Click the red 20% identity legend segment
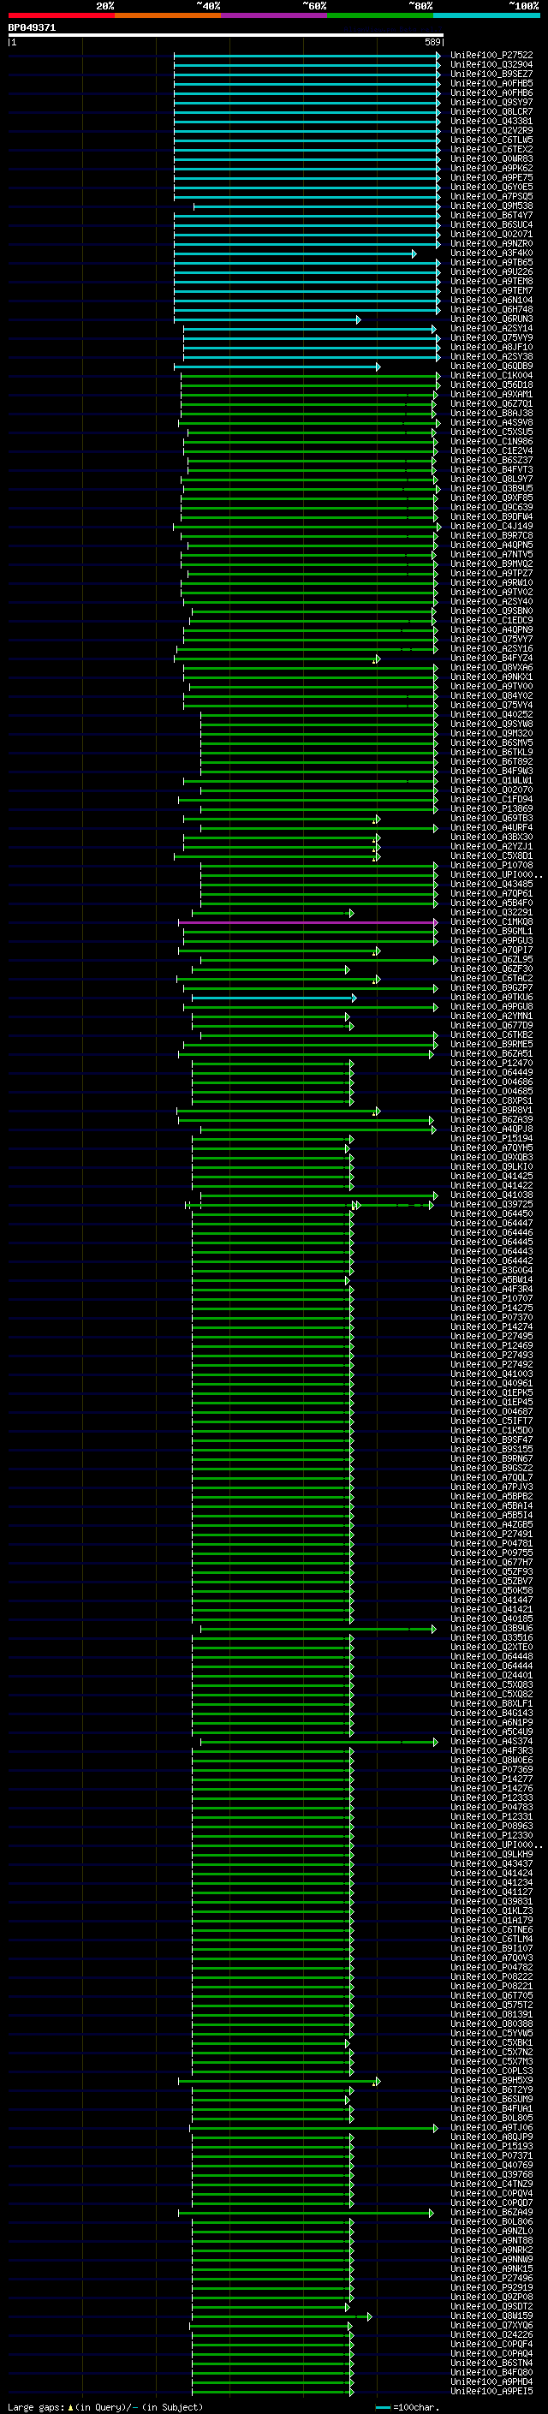This screenshot has height=2414, width=548. (x=61, y=15)
